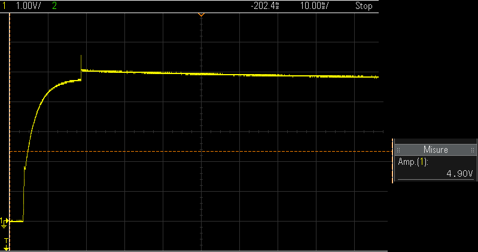Viewport: 478px width, 252px height.
Task: Click the channel 1 ground level marker
Action: tap(4, 223)
